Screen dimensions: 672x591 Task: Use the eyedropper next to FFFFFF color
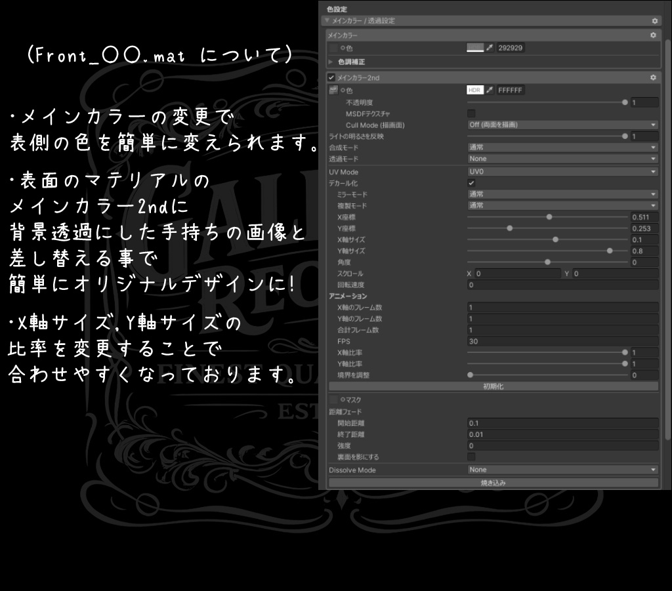tap(491, 90)
